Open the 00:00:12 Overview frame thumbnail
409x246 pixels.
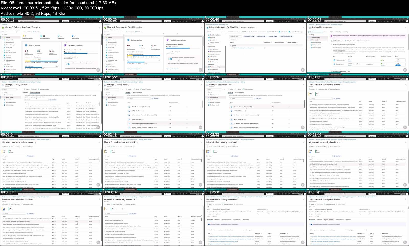[51, 45]
